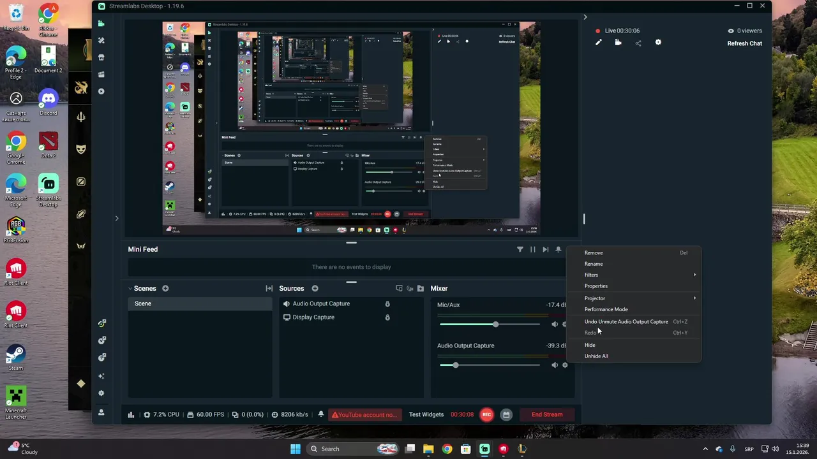Edit stream info pencil icon
This screenshot has width=817, height=459.
coord(599,43)
